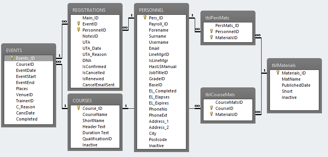Click the key icon beside PersonnelID in tblPersMats
The width and height of the screenshot is (328, 157).
tap(212, 32)
